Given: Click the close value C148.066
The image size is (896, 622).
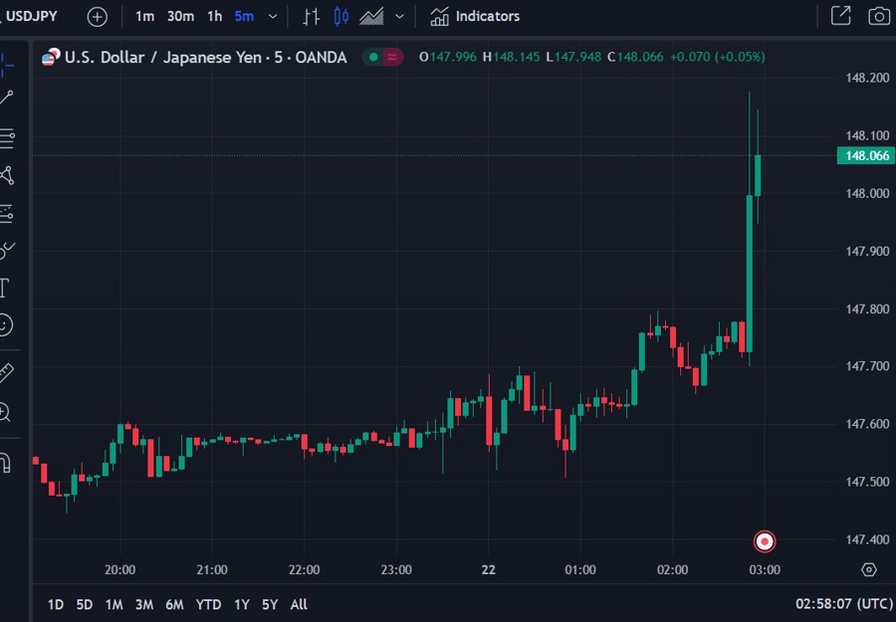Looking at the screenshot, I should click(635, 57).
